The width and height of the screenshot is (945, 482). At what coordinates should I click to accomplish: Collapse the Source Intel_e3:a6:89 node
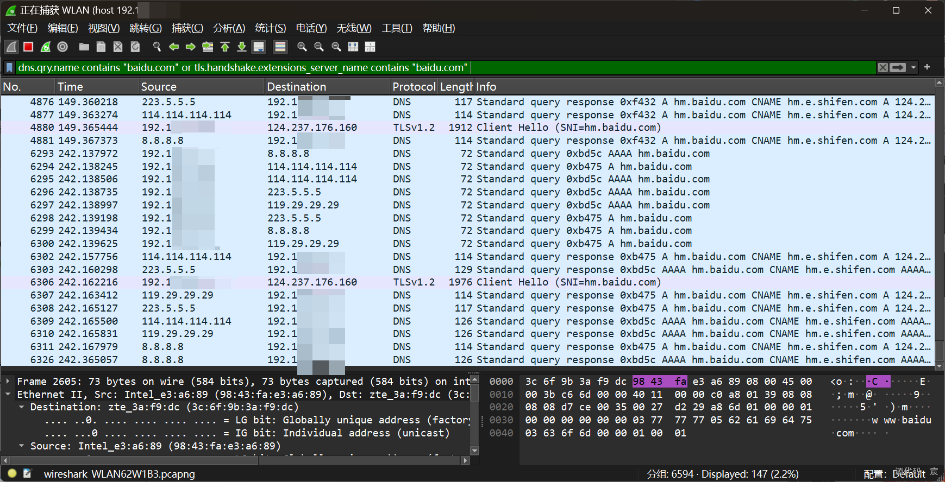pos(21,446)
